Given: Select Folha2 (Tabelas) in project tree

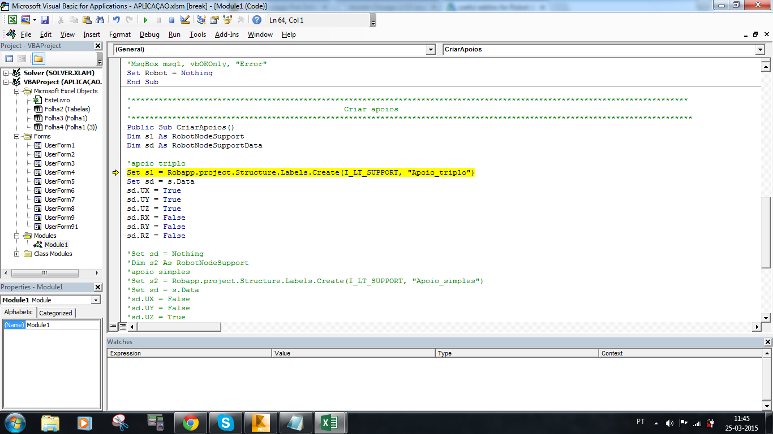Looking at the screenshot, I should tap(67, 109).
